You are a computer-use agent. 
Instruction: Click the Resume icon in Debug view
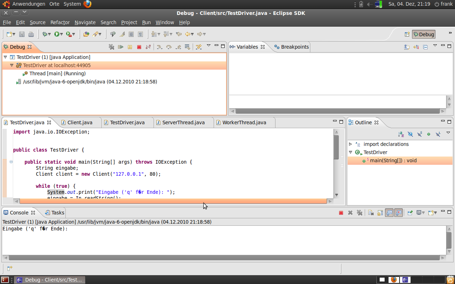tap(121, 47)
